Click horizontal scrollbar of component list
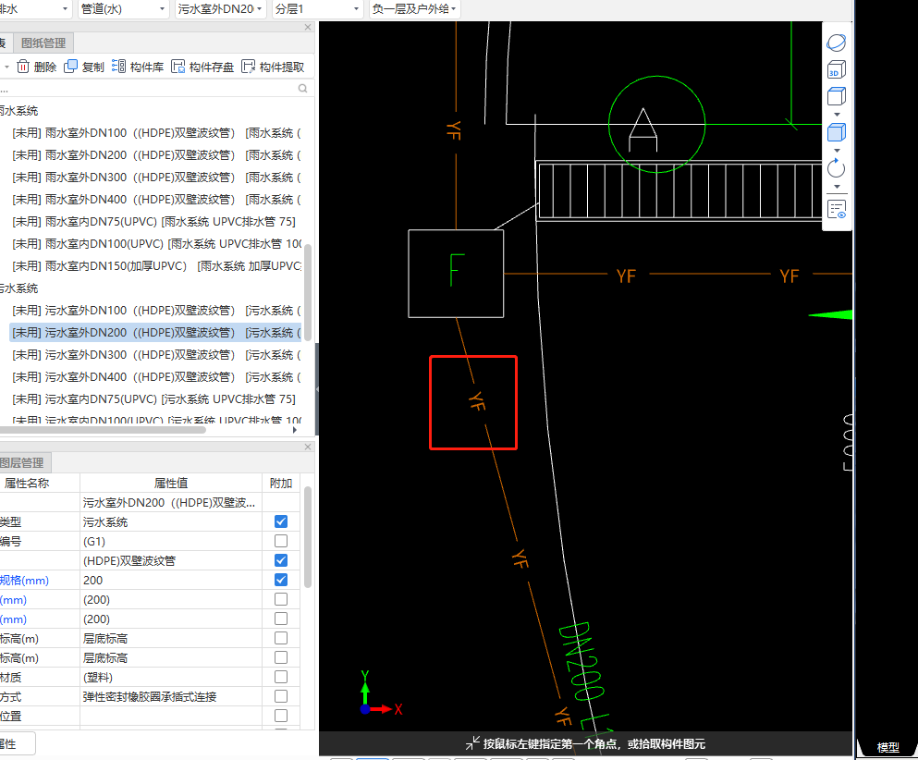Viewport: 918px width, 760px height. click(103, 430)
